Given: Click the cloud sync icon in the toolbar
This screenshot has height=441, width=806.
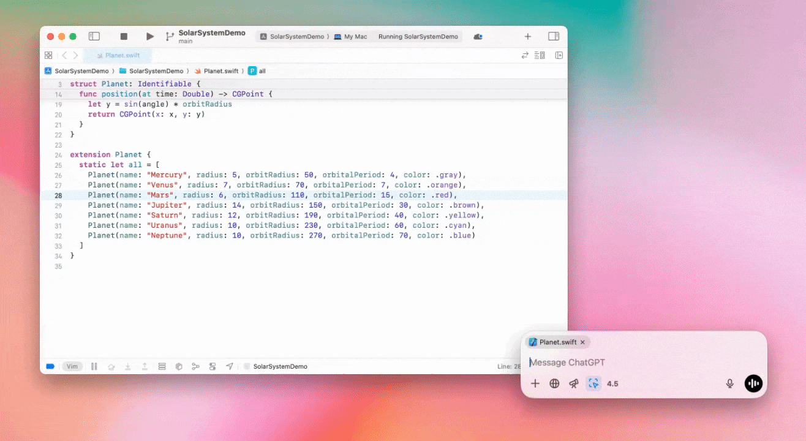Looking at the screenshot, I should [x=478, y=37].
